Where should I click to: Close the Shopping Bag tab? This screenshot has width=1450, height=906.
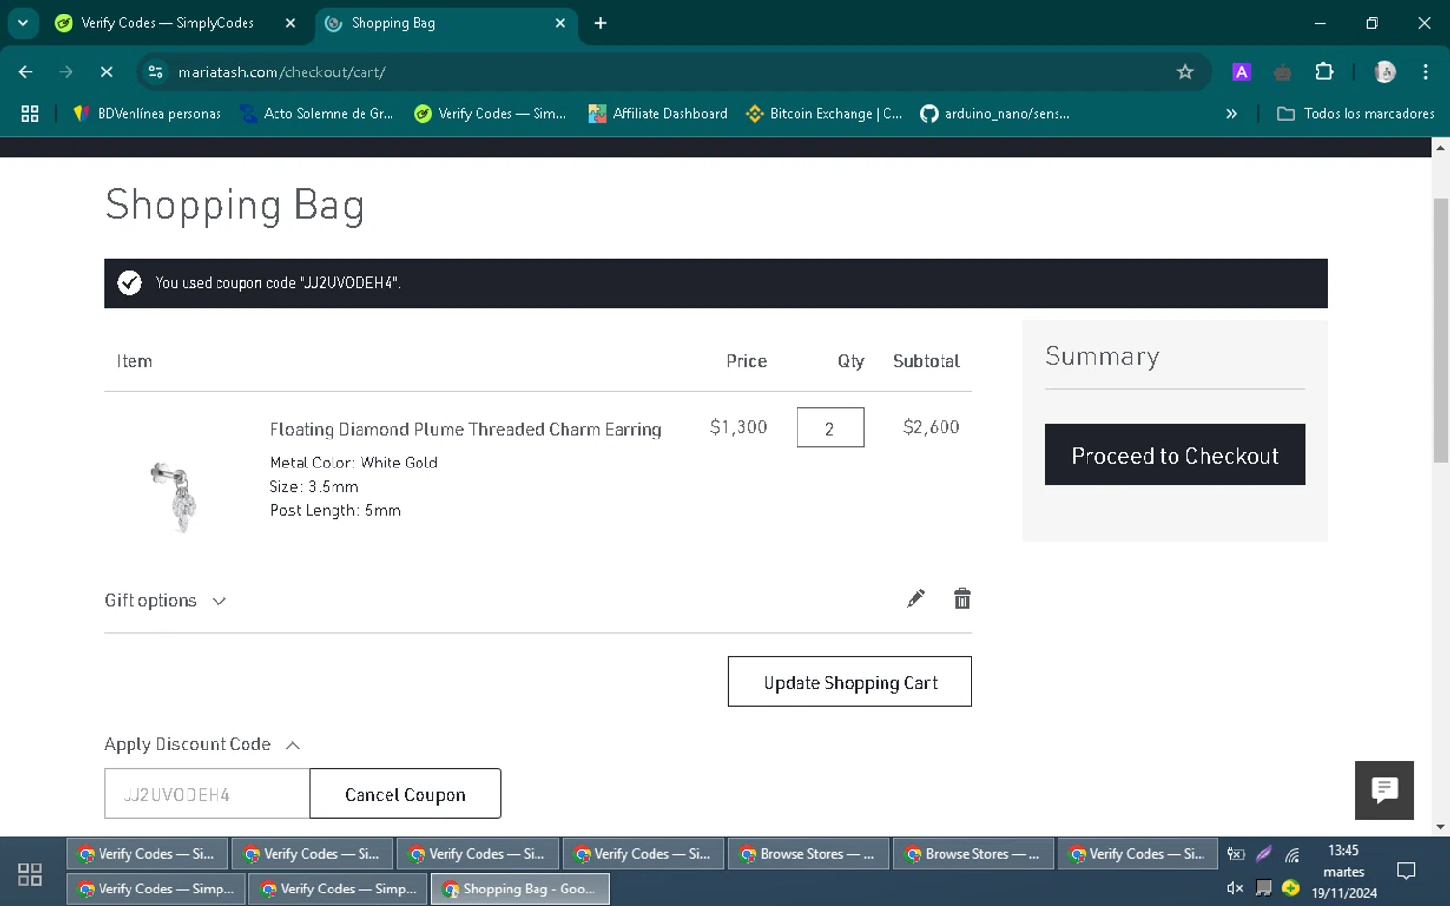(560, 23)
